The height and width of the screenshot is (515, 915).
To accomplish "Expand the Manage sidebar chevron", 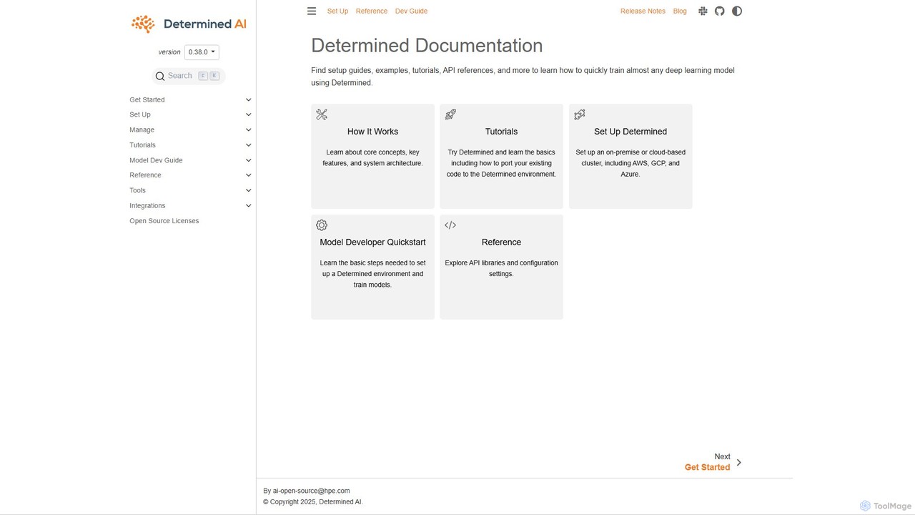I will [x=249, y=129].
